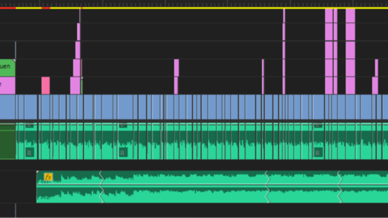Click the last zigzag cut on the music track
Viewport: 388px width, 218px height.
tap(340, 186)
